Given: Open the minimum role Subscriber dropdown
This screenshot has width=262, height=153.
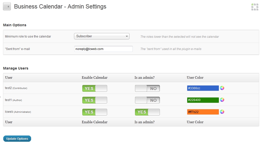Looking at the screenshot, I should [102, 36].
